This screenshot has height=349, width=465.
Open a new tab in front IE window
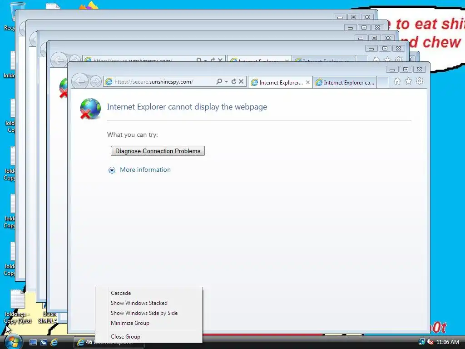pos(383,82)
